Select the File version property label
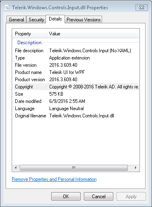Image resolution: width=152 pixels, height=207 pixels. coord(26,65)
